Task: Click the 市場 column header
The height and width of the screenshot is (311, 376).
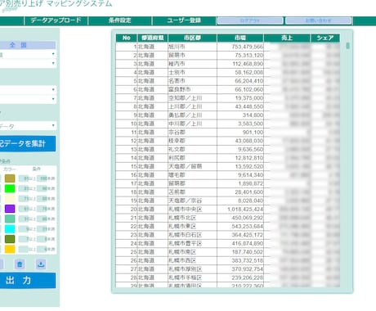Action: 240,38
